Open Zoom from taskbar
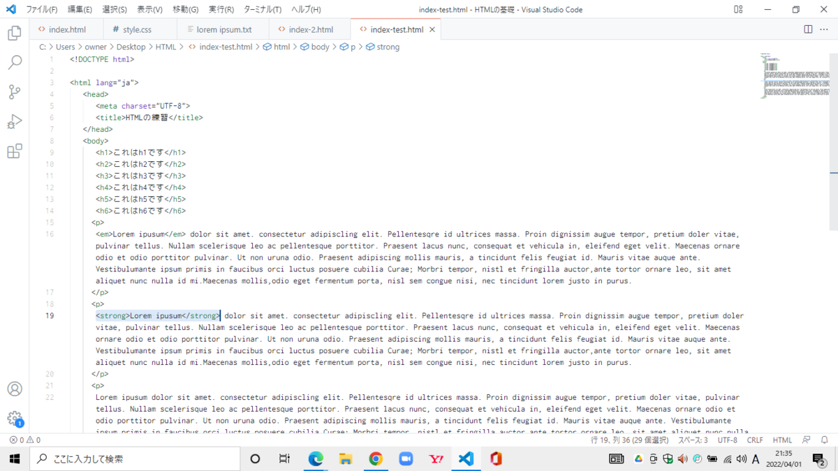This screenshot has height=471, width=838. pos(406,458)
